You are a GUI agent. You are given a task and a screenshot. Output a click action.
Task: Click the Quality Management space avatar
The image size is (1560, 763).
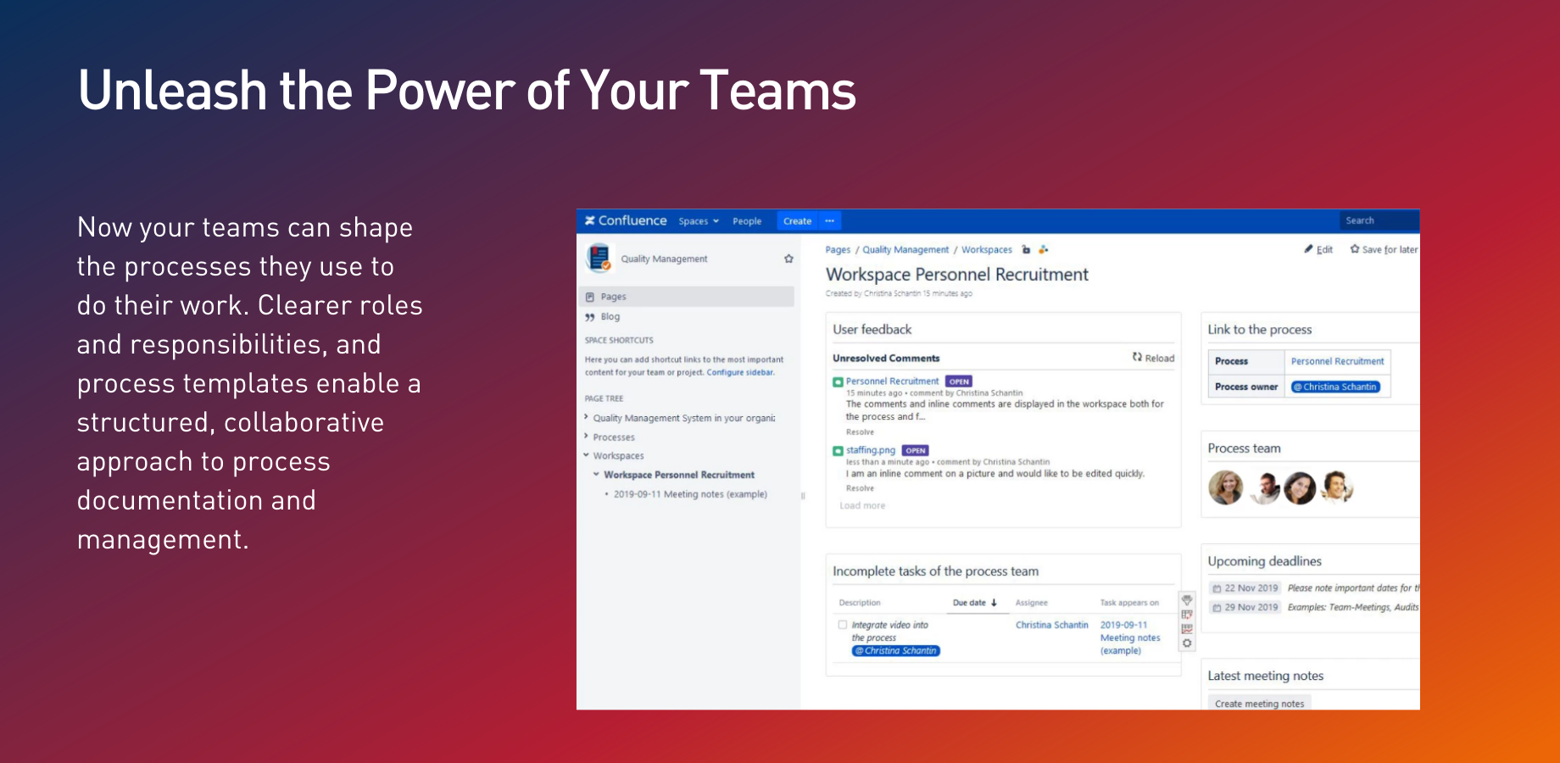(x=599, y=259)
